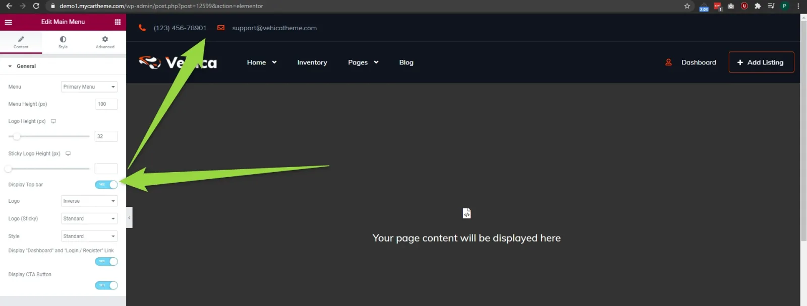Click the Logo Height value field

tap(106, 136)
